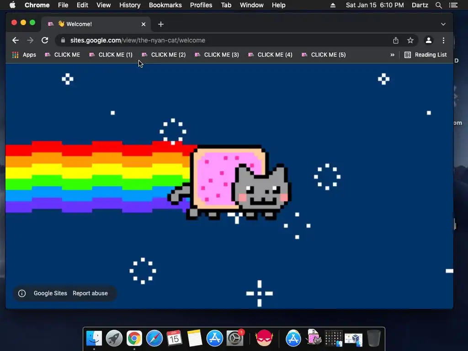Open the Bookmarks menu
Image resolution: width=468 pixels, height=351 pixels.
[x=165, y=5]
